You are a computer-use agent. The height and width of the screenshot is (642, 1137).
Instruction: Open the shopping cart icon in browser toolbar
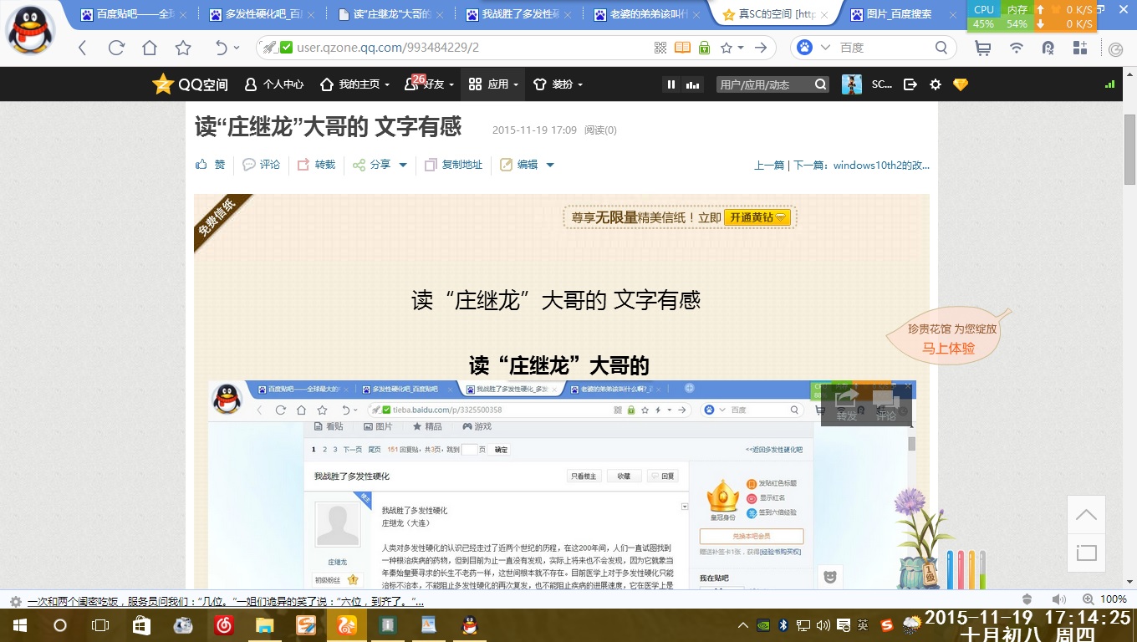983,48
